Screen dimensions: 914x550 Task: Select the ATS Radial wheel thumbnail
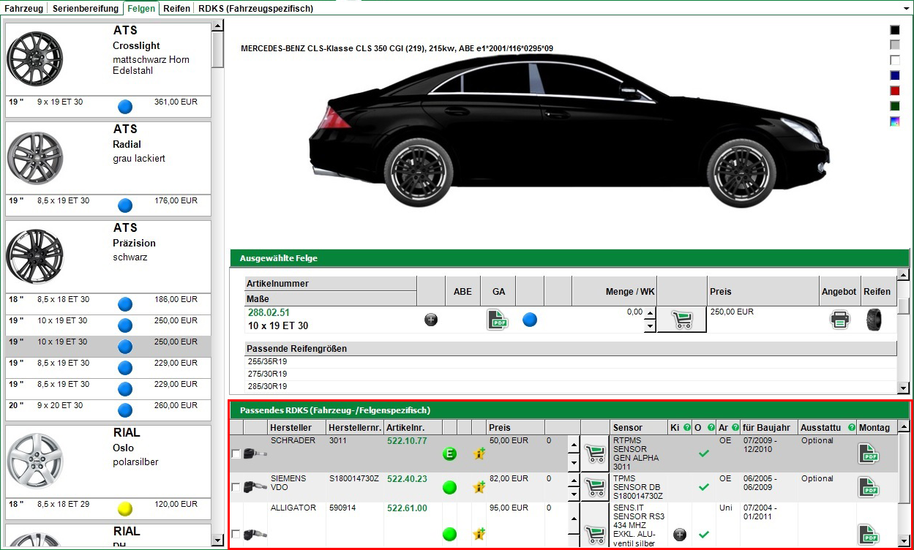(x=35, y=158)
